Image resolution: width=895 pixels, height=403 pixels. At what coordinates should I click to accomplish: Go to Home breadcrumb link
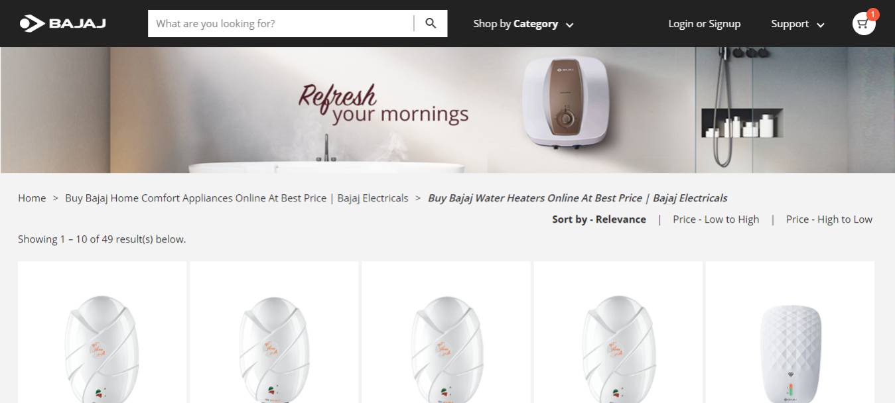(32, 198)
